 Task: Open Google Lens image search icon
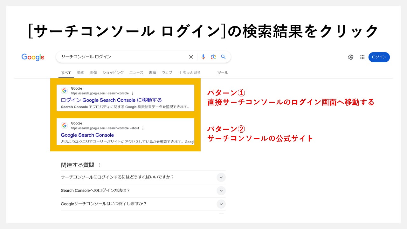[213, 57]
